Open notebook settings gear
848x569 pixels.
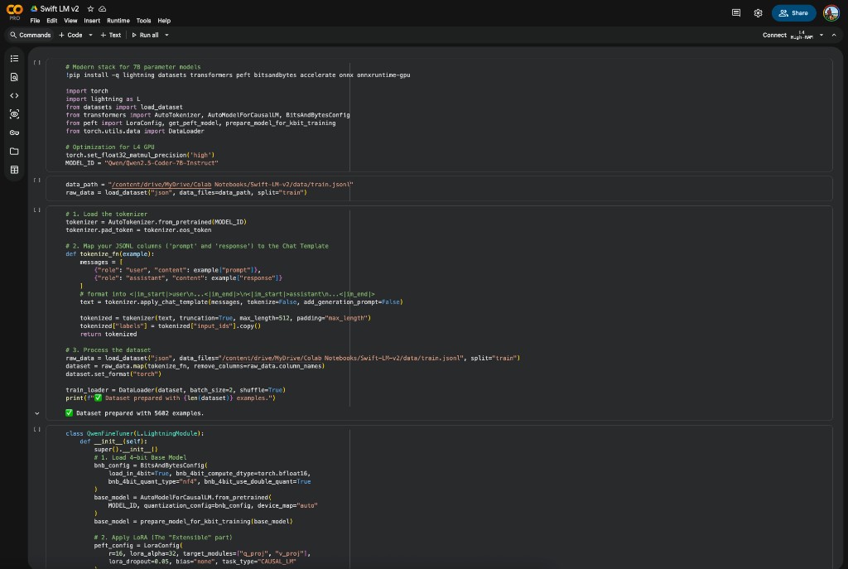tap(758, 12)
